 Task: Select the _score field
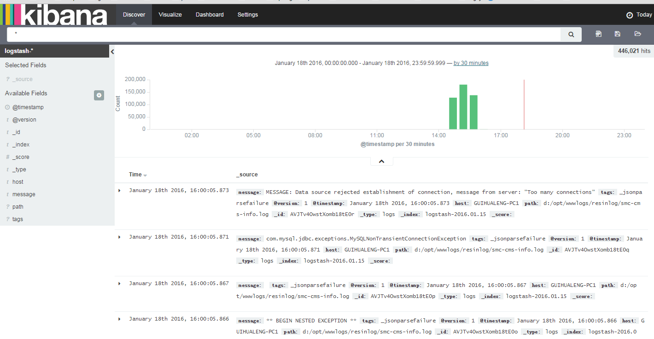click(x=21, y=157)
